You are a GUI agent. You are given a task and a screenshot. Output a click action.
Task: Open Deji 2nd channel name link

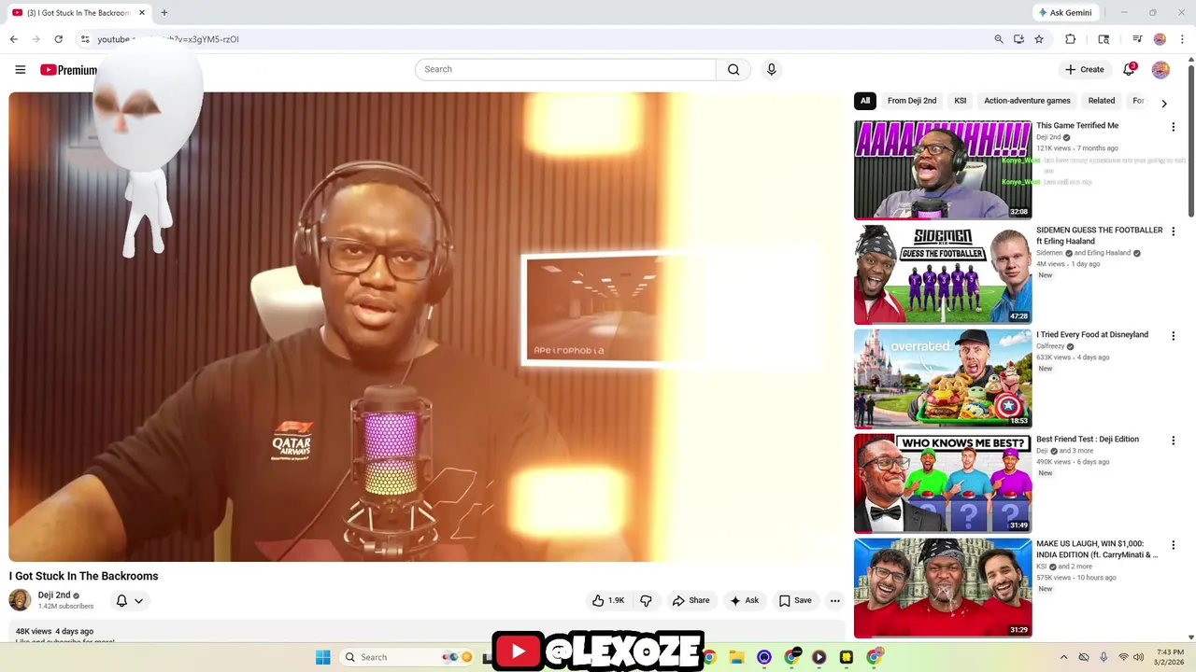pyautogui.click(x=54, y=595)
